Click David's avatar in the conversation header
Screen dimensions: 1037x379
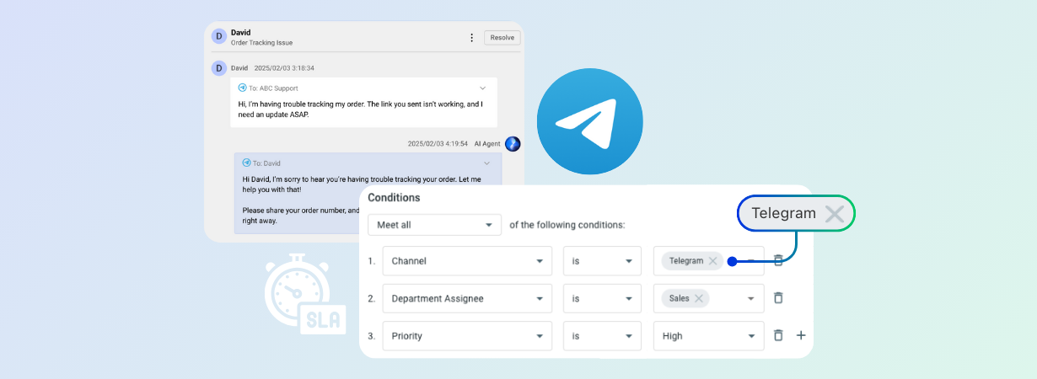pyautogui.click(x=219, y=37)
